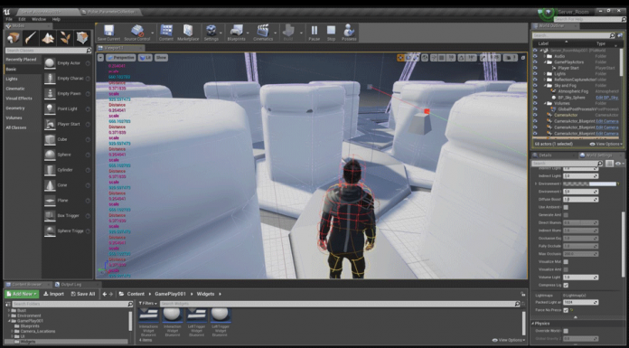Click the Add New button
The height and width of the screenshot is (348, 629).
[x=22, y=294]
